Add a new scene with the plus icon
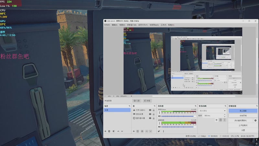Screen dimensions: 259x146 click(x=106, y=131)
